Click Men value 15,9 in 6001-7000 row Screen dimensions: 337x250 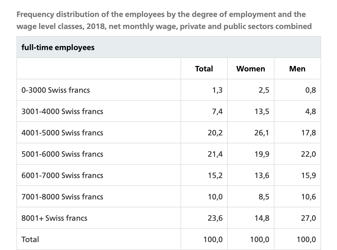[x=309, y=175]
